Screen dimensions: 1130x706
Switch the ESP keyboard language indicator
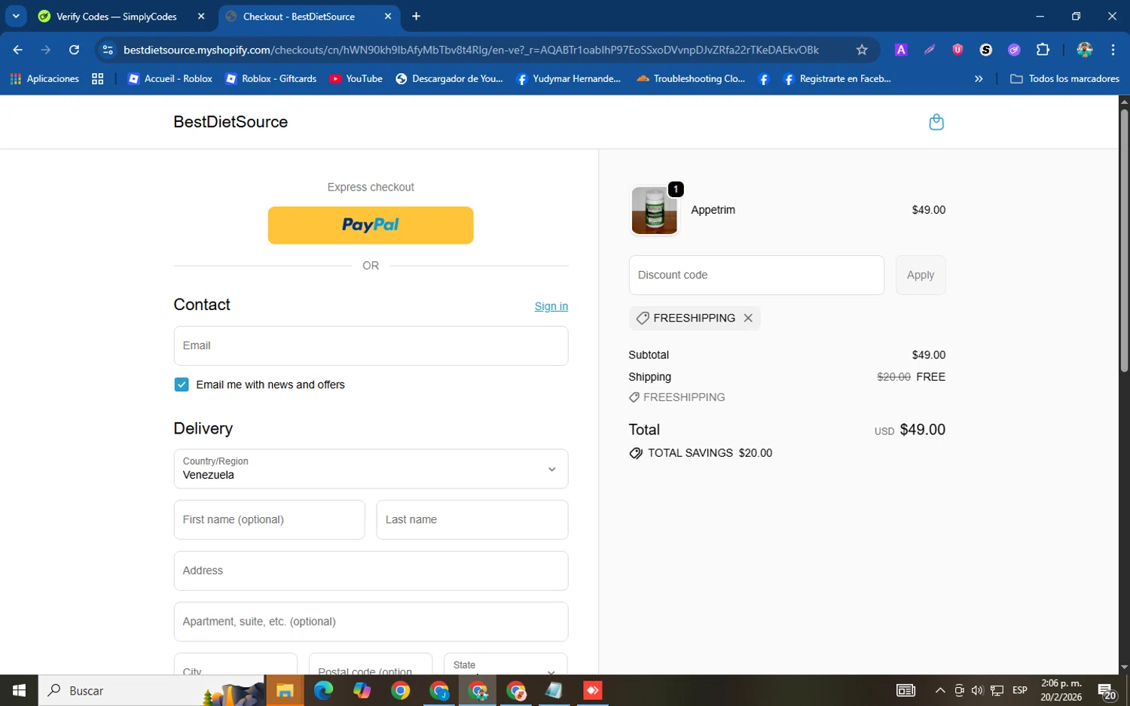[1020, 690]
